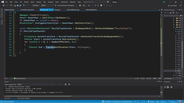The image size is (184, 103).
Task: Start debugging with the green play icon
Action: coord(56,5)
